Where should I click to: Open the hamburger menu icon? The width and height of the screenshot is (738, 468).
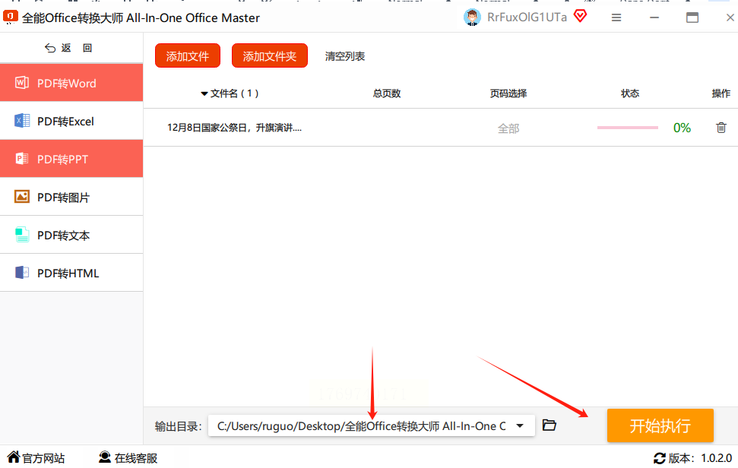point(616,18)
